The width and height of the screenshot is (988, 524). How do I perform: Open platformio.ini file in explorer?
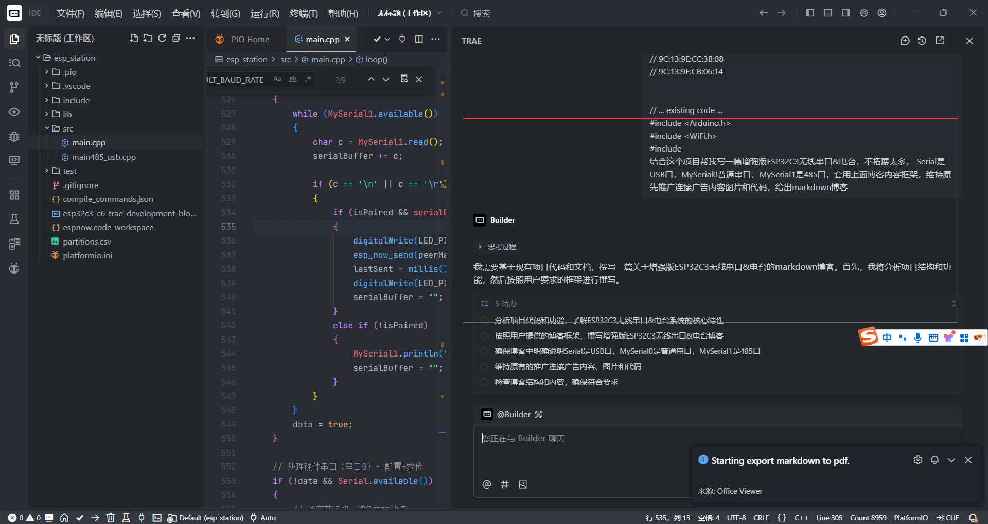click(87, 255)
